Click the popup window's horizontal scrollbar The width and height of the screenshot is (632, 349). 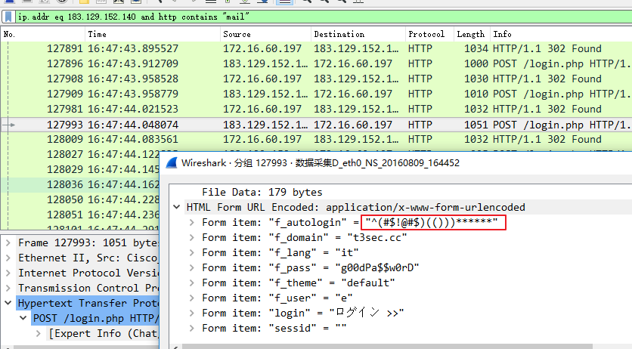[x=387, y=346]
